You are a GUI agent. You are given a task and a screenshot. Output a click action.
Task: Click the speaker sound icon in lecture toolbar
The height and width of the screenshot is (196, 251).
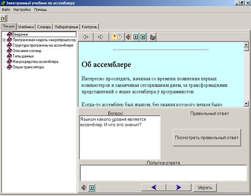pos(129,37)
